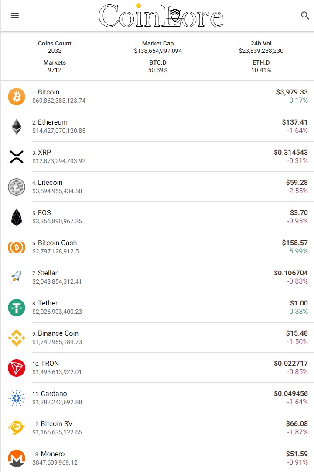This screenshot has width=314, height=472.
Task: Click the Bitcoin Cash icon
Action: 17,247
